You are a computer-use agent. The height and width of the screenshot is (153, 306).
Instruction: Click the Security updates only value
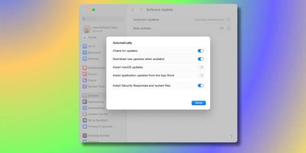(x=209, y=20)
